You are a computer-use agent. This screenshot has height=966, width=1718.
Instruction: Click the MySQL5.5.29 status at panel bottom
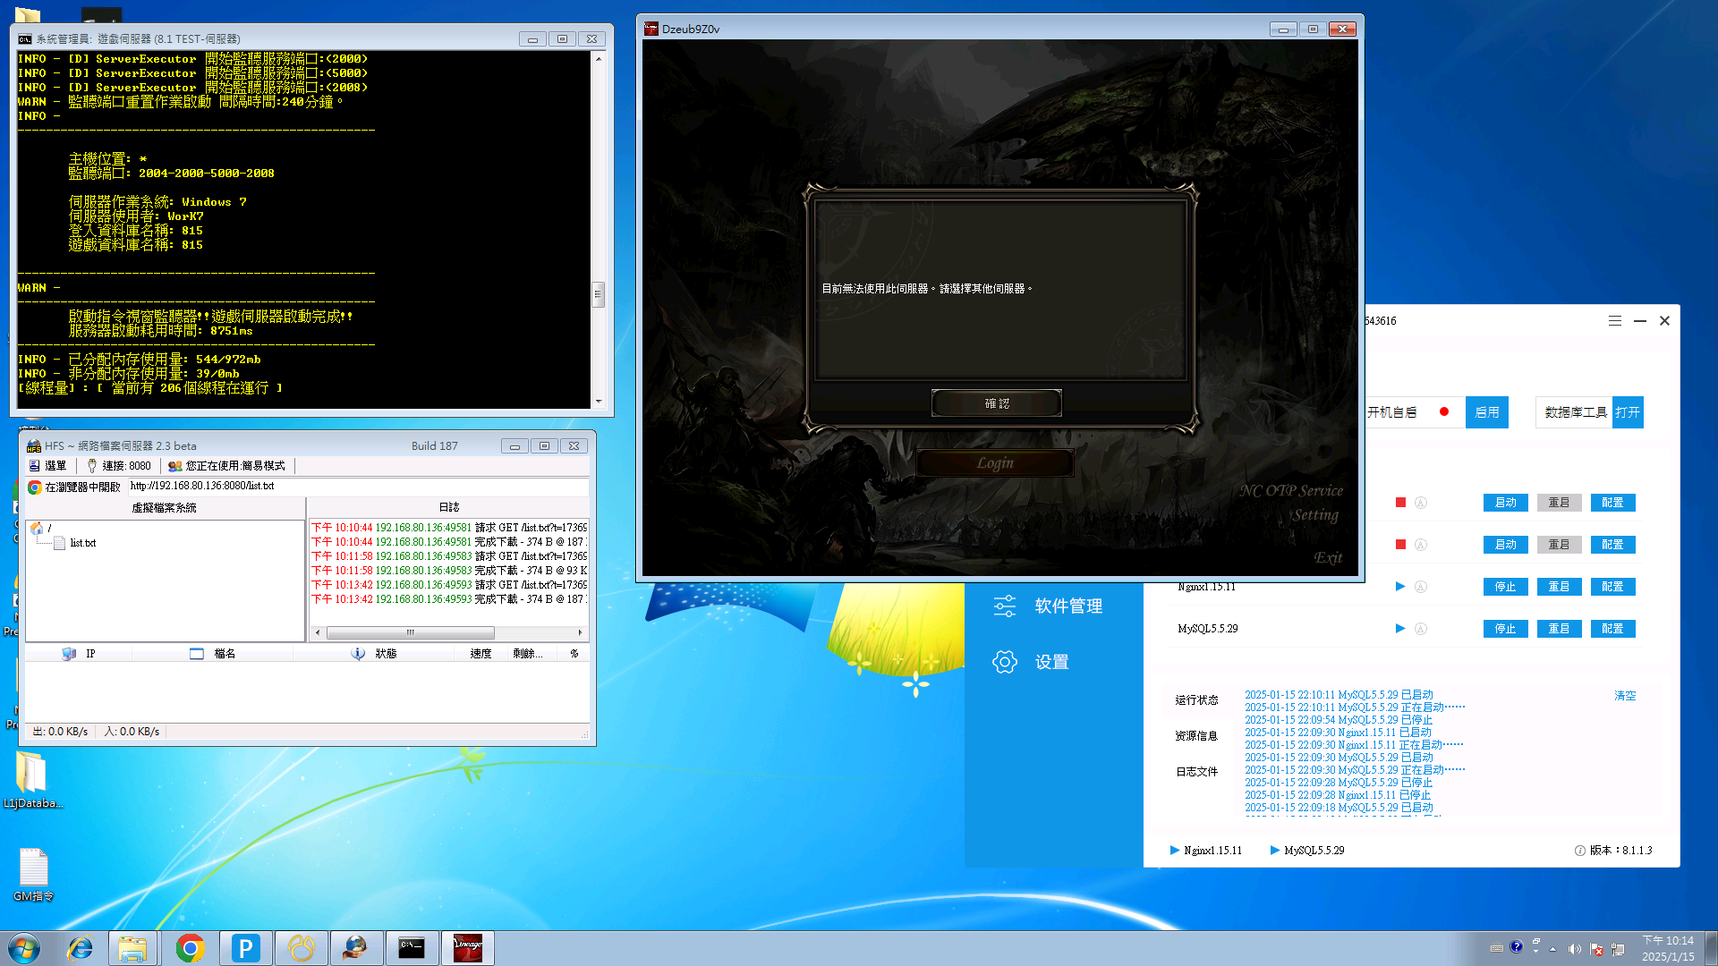tap(1306, 851)
